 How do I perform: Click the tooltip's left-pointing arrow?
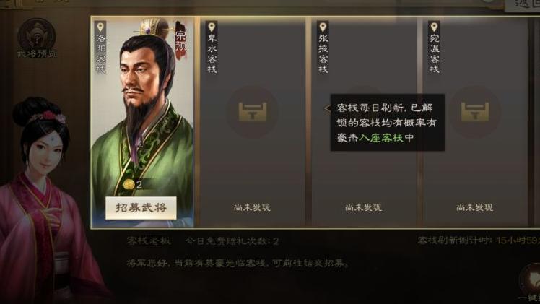pyautogui.click(x=328, y=108)
